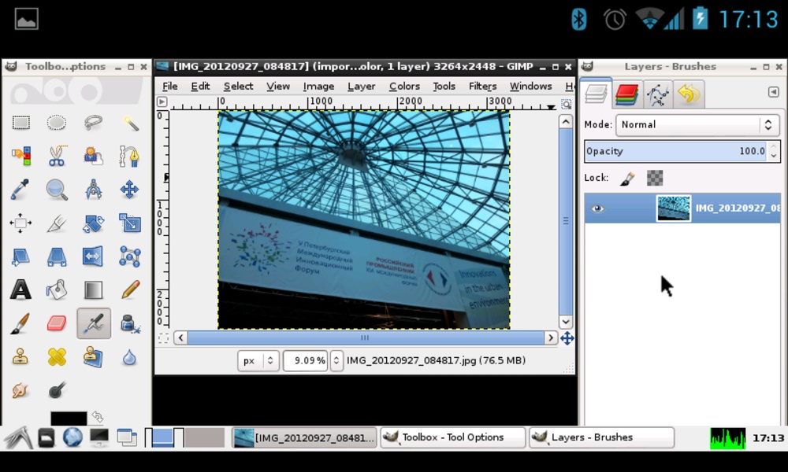Select the Fuzzy Select magic wand tool
The image size is (788, 472).
[130, 123]
